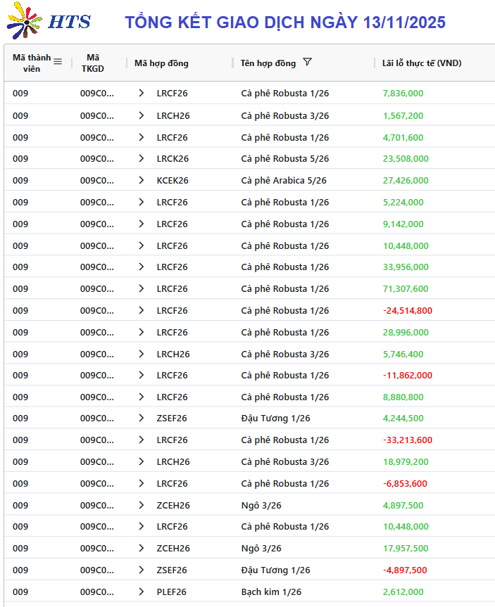495x607 pixels.
Task: Click the HTS logo
Action: [48, 22]
